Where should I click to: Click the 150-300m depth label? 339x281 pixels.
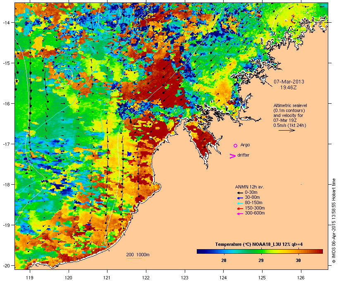[255, 208]
